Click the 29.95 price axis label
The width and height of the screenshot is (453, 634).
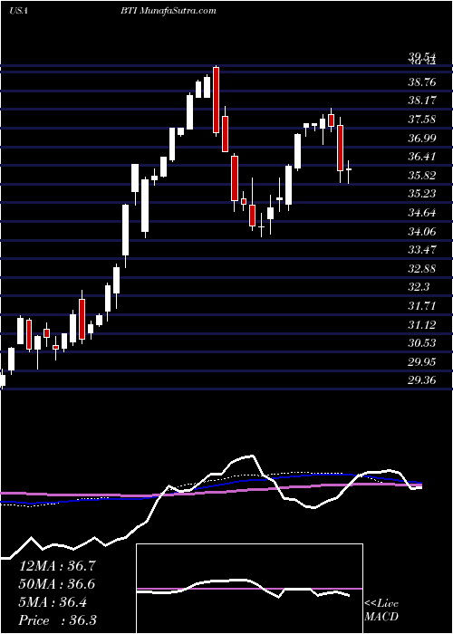click(422, 362)
